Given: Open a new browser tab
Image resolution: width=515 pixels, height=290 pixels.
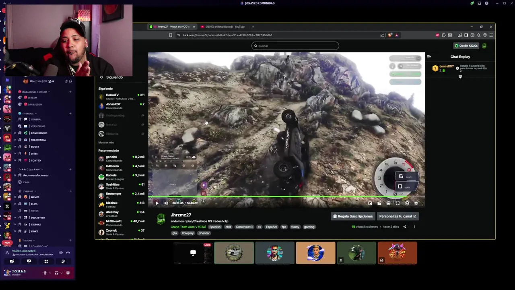Looking at the screenshot, I should [x=253, y=27].
